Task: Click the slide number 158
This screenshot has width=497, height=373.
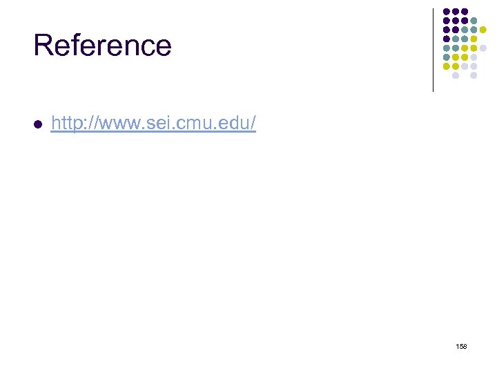Action: tap(461, 345)
